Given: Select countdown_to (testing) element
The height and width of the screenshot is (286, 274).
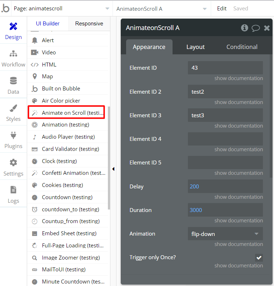Looking at the screenshot, I should pyautogui.click(x=68, y=209).
